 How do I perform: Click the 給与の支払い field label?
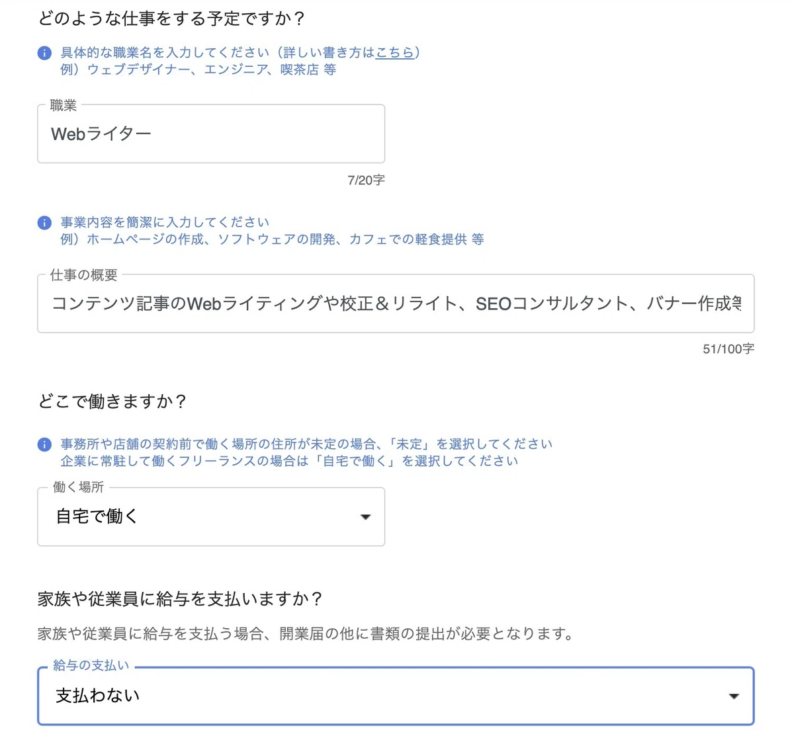pyautogui.click(x=91, y=666)
